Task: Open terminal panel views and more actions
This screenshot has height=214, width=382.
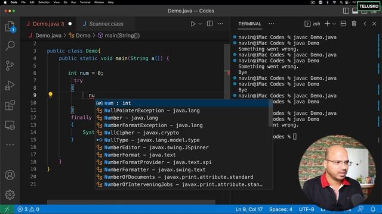Action: 271,24
